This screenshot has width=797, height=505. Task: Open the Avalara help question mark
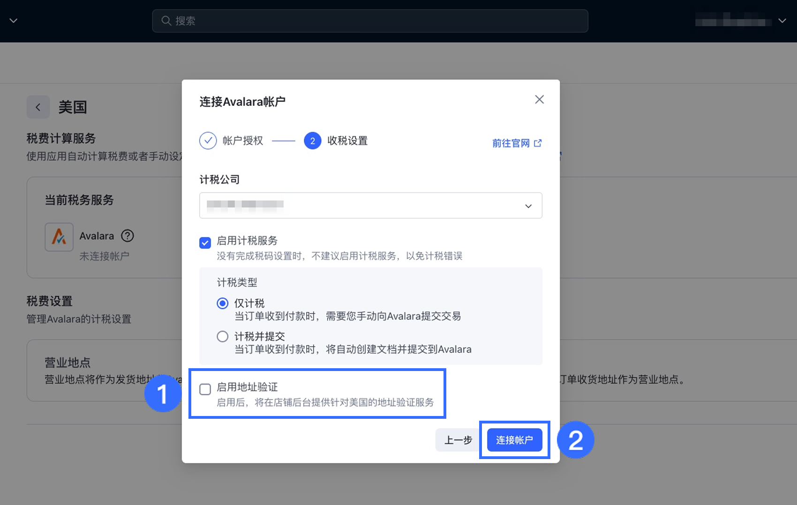(x=127, y=236)
